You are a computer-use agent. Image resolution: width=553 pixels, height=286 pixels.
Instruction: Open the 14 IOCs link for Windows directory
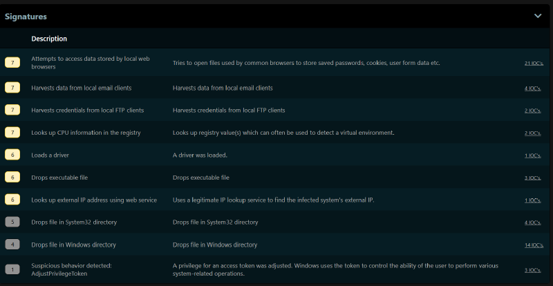point(533,245)
